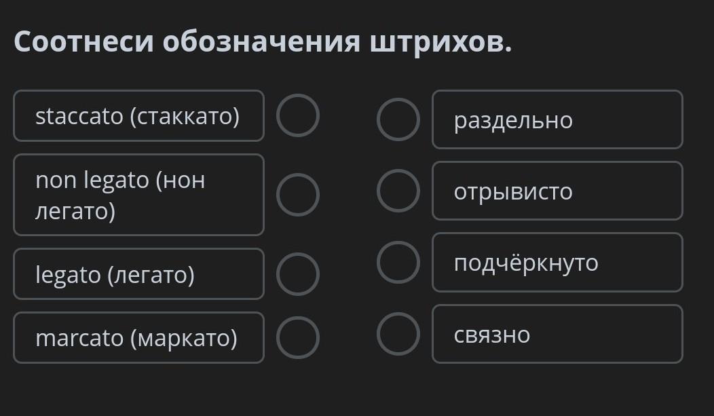The width and height of the screenshot is (714, 416).
Task: Click the word штрихов in the heading
Action: (x=440, y=42)
